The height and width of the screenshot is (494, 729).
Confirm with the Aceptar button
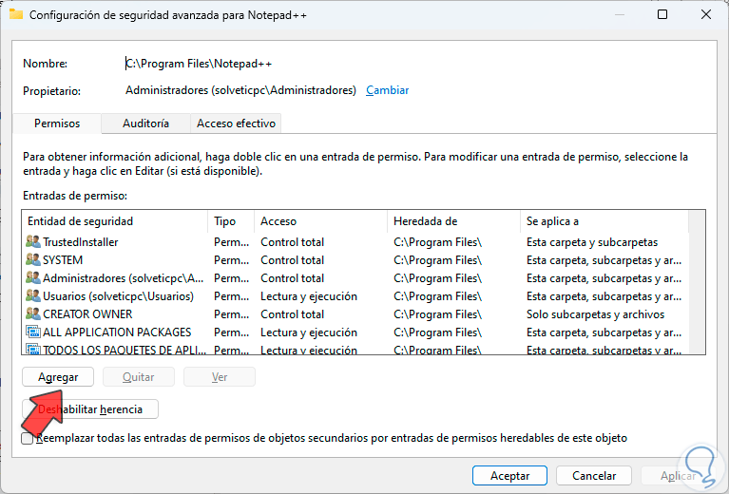click(x=509, y=475)
